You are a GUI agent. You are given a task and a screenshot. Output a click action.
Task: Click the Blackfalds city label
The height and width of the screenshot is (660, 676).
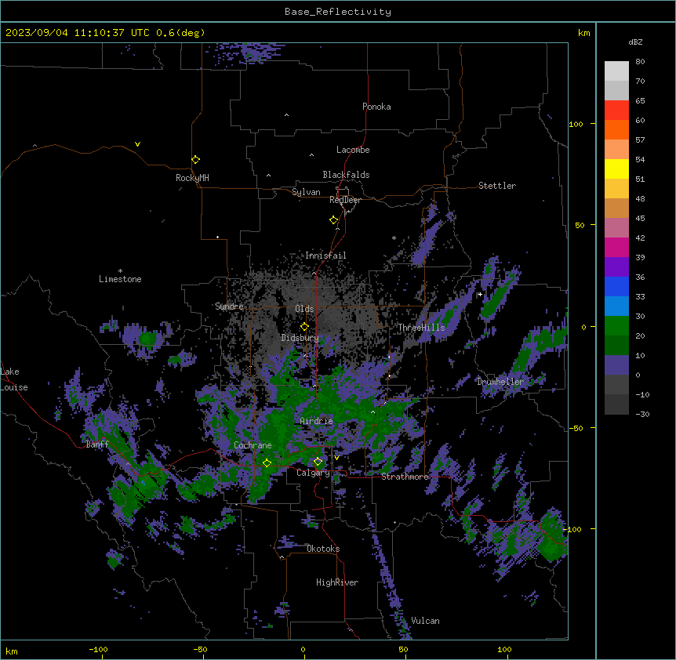pyautogui.click(x=346, y=175)
